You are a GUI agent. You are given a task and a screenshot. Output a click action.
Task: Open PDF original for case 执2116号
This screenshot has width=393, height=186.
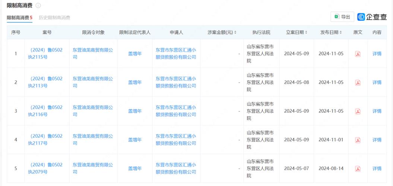358,111
